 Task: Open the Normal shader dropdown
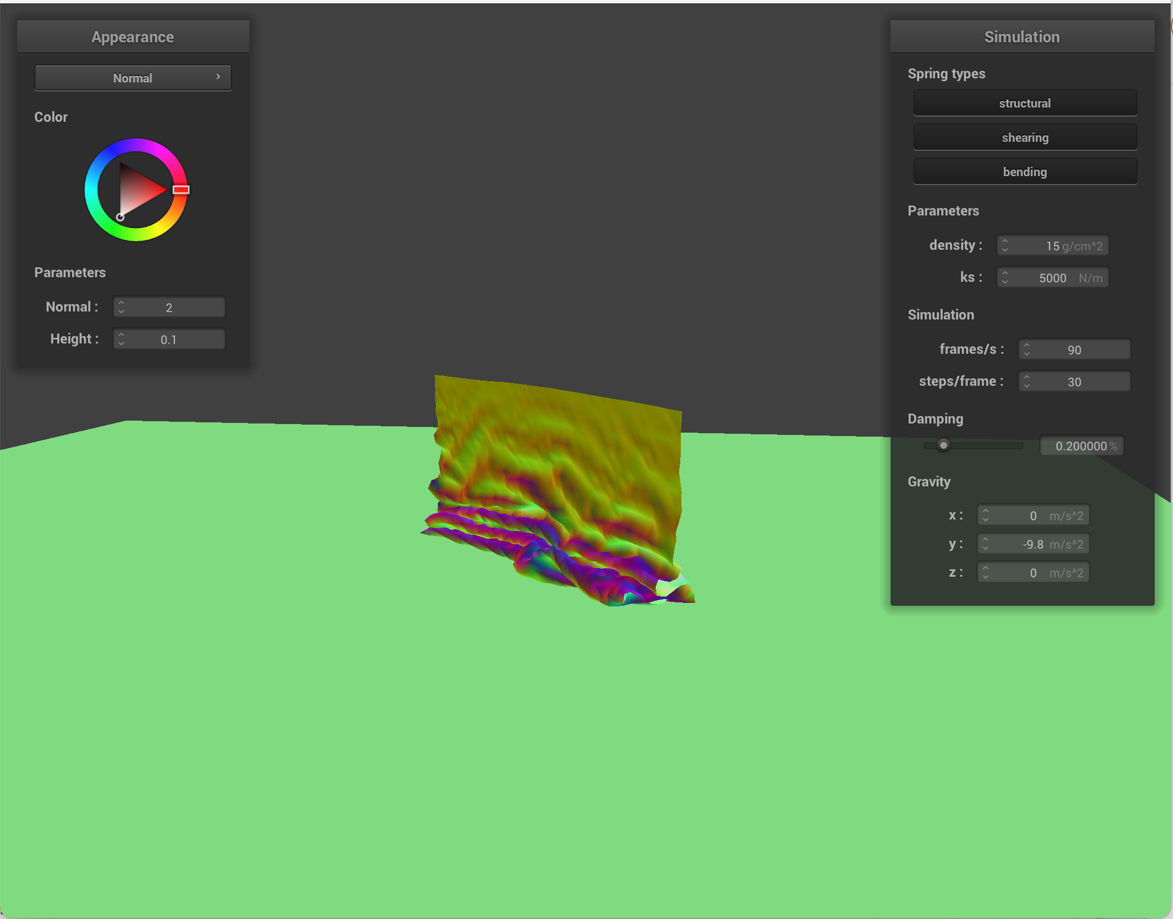[133, 78]
